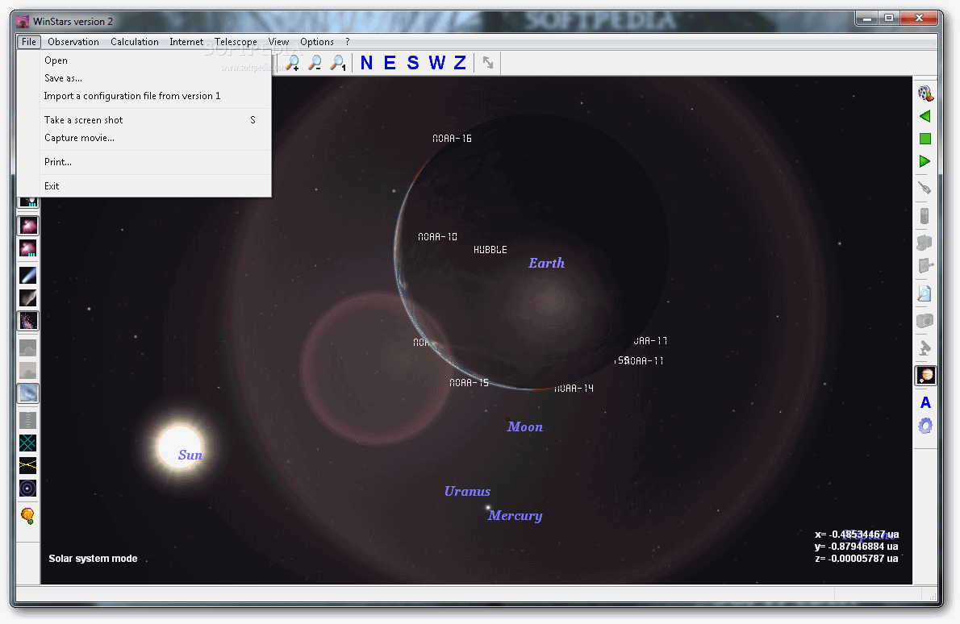
Task: Click the Mercury label
Action: [x=515, y=516]
